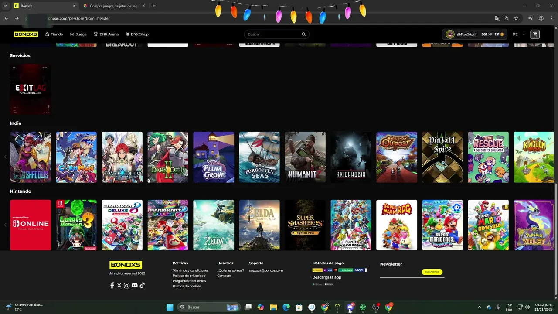Open the BNX Arena menu item
The height and width of the screenshot is (314, 558).
pyautogui.click(x=106, y=34)
